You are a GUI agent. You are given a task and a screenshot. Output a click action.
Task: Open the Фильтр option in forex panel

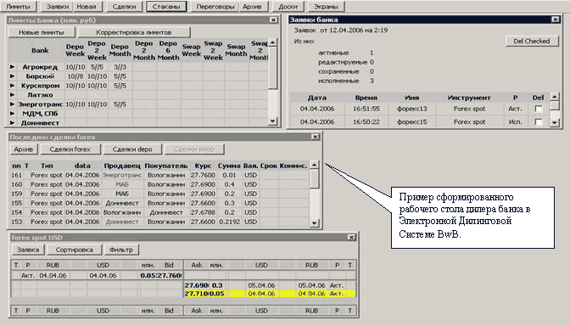pos(121,250)
